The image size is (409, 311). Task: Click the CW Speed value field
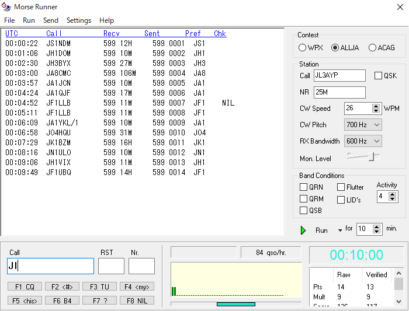tap(358, 109)
